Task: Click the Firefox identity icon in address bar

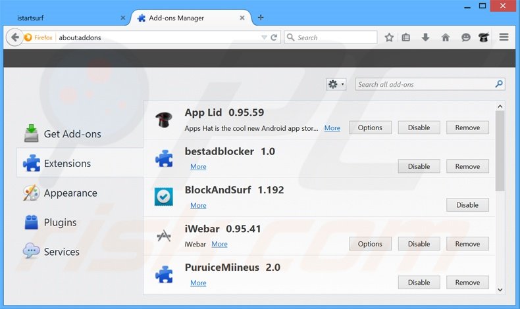Action: [28, 37]
